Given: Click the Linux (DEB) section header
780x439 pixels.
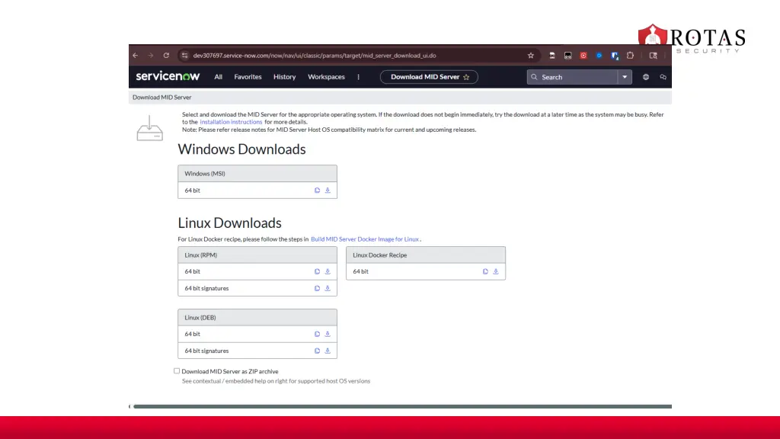Looking at the screenshot, I should coord(257,318).
